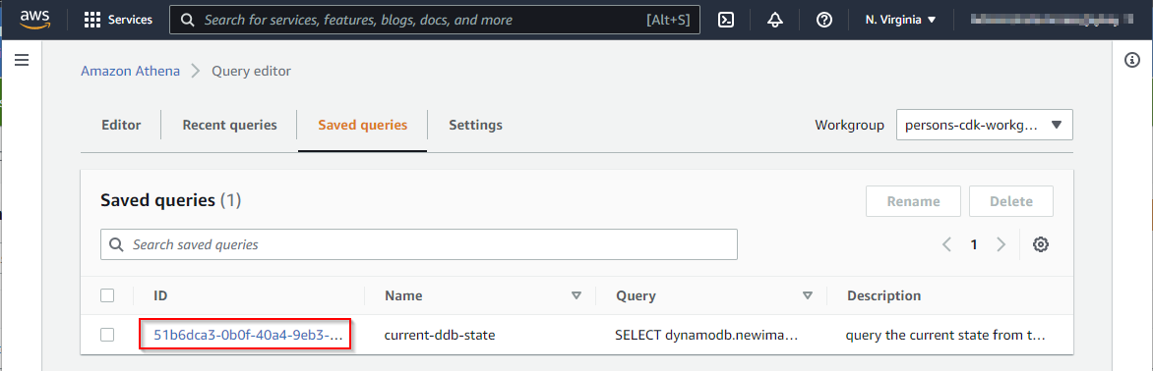Viewport: 1153px width, 371px height.
Task: Open saved query ID 51b6dca3-0b0f-40a4 link
Action: pyautogui.click(x=248, y=335)
